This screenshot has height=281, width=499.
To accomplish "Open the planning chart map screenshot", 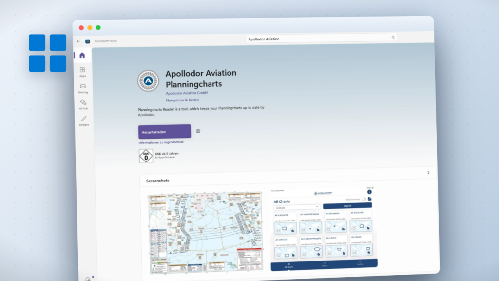I will 206,232.
